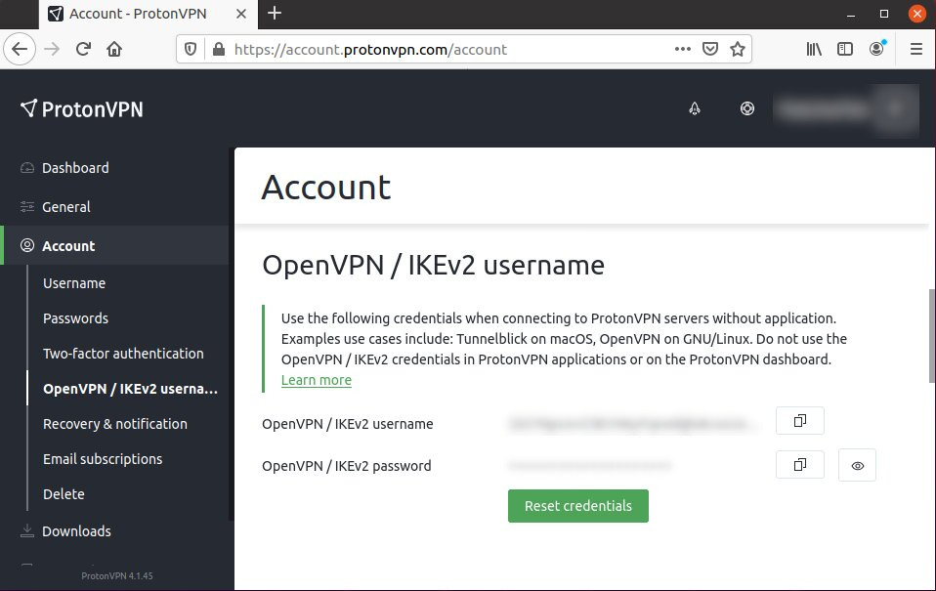Open the Dashboard sidebar item
936x591 pixels.
(x=75, y=168)
